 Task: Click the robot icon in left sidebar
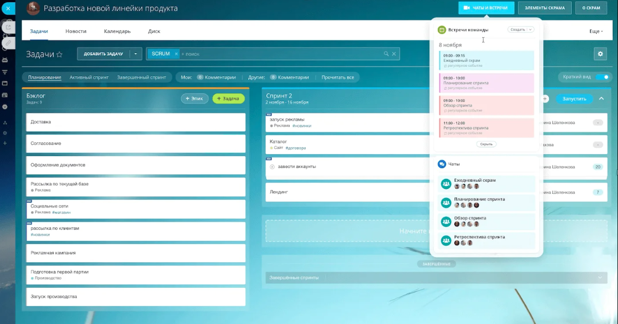5,60
